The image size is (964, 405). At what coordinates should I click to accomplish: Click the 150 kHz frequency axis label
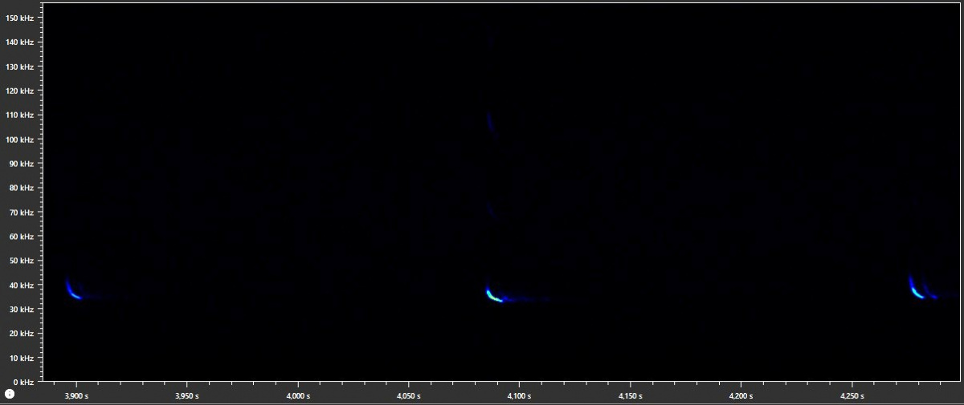pyautogui.click(x=18, y=18)
